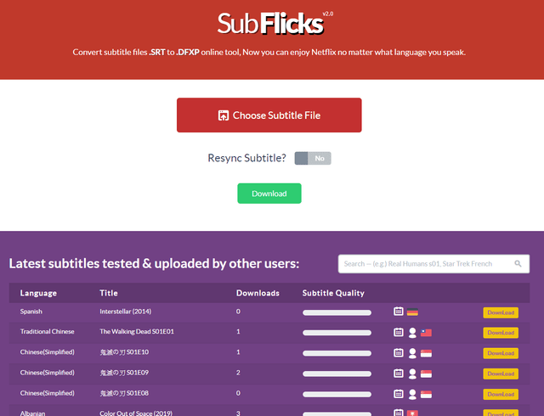Select the Color Out of Space (2019) title
The image size is (544, 416).
coord(136,413)
